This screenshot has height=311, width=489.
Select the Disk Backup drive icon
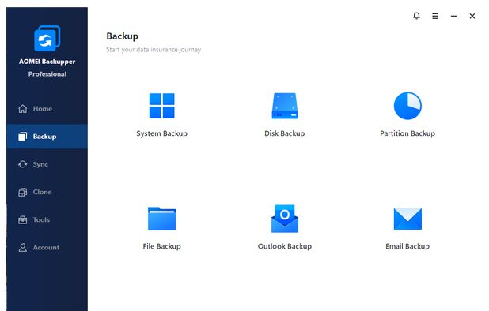pos(285,106)
